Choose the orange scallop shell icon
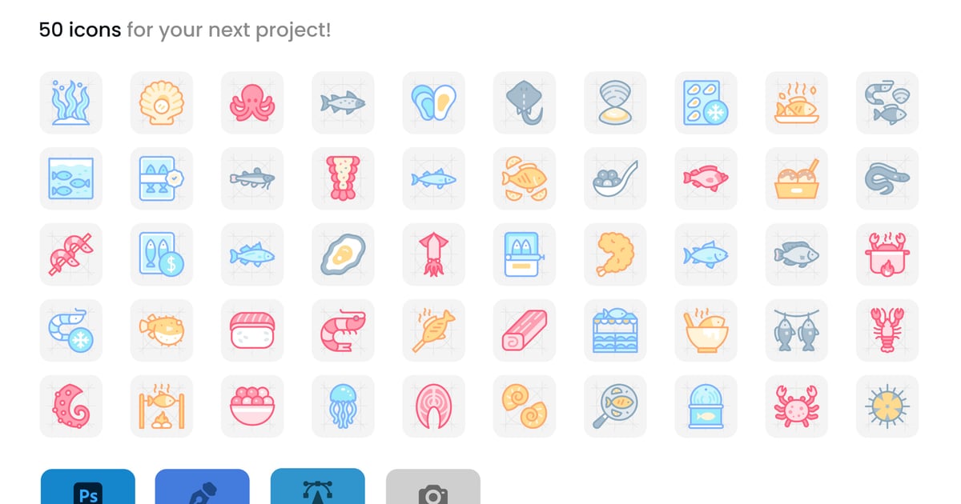 point(162,103)
